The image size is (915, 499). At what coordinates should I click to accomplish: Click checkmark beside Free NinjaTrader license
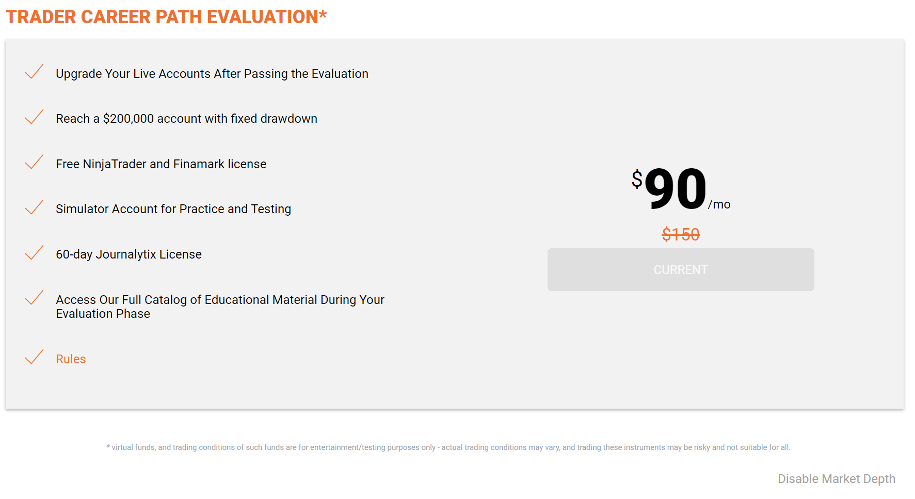tap(34, 163)
